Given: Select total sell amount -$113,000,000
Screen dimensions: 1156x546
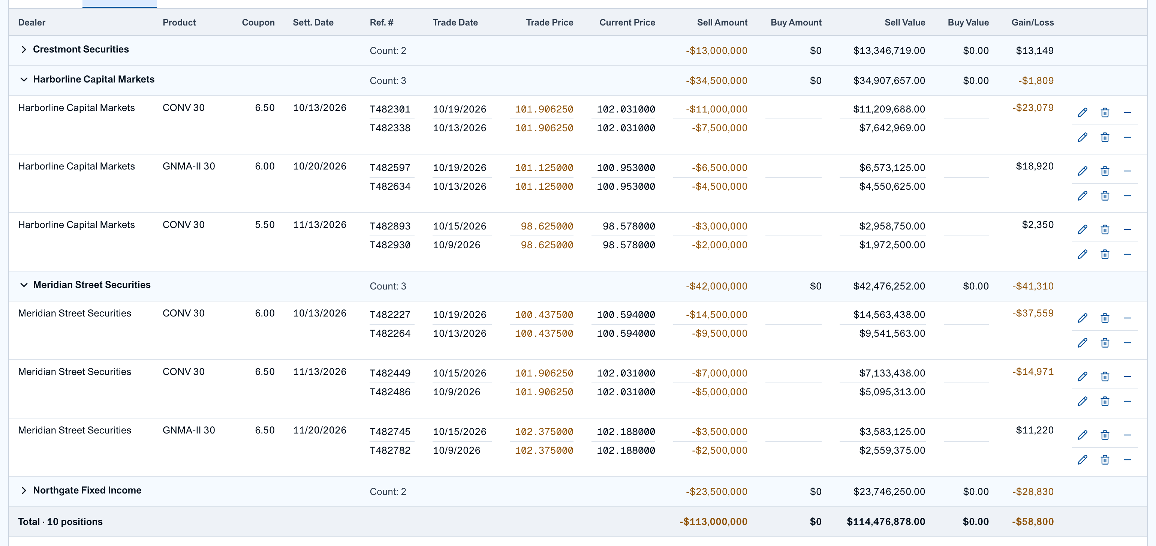Looking at the screenshot, I should (x=713, y=522).
